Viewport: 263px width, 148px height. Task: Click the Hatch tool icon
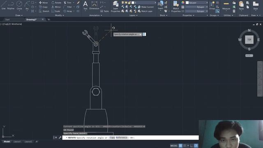point(33,11)
